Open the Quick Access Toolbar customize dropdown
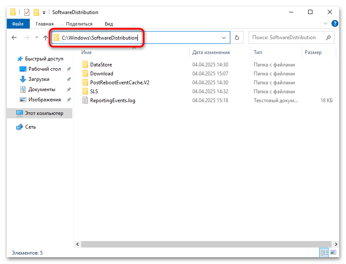The height and width of the screenshot is (264, 346). click(x=44, y=13)
